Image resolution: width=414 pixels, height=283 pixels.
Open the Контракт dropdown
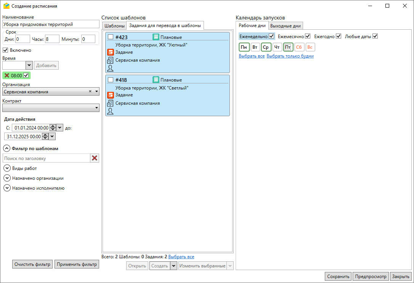(x=96, y=108)
